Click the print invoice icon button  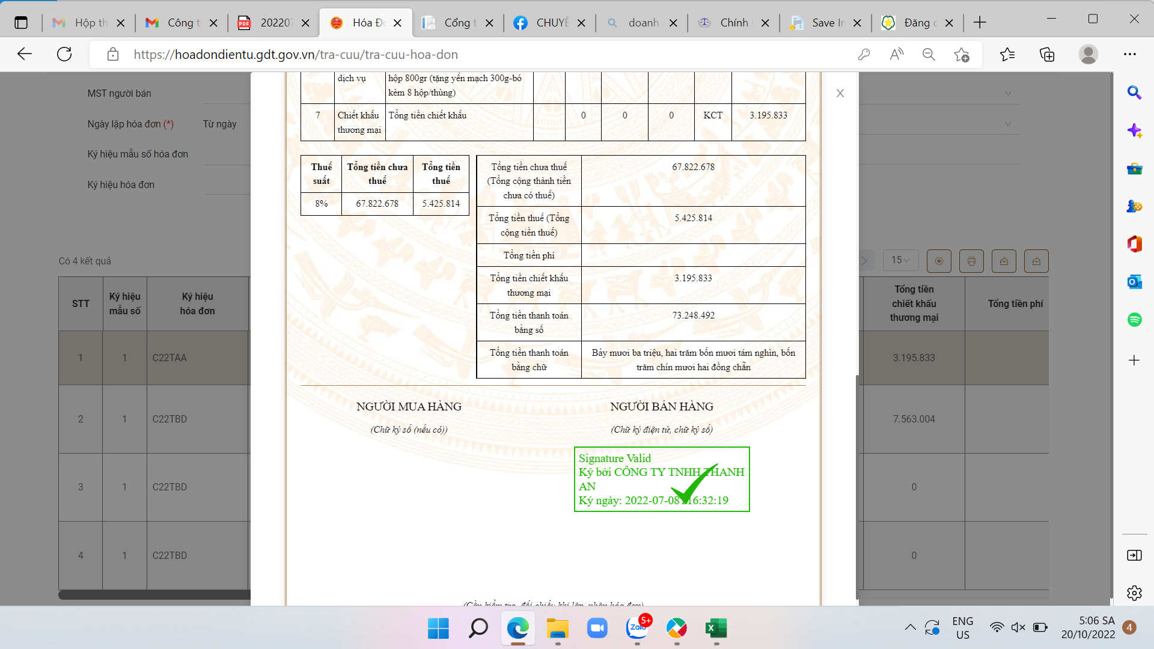971,261
